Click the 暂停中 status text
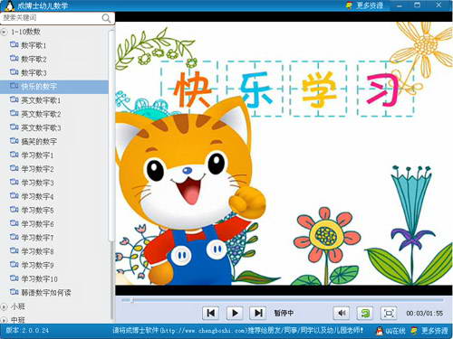The width and height of the screenshot is (453, 339). (x=284, y=313)
